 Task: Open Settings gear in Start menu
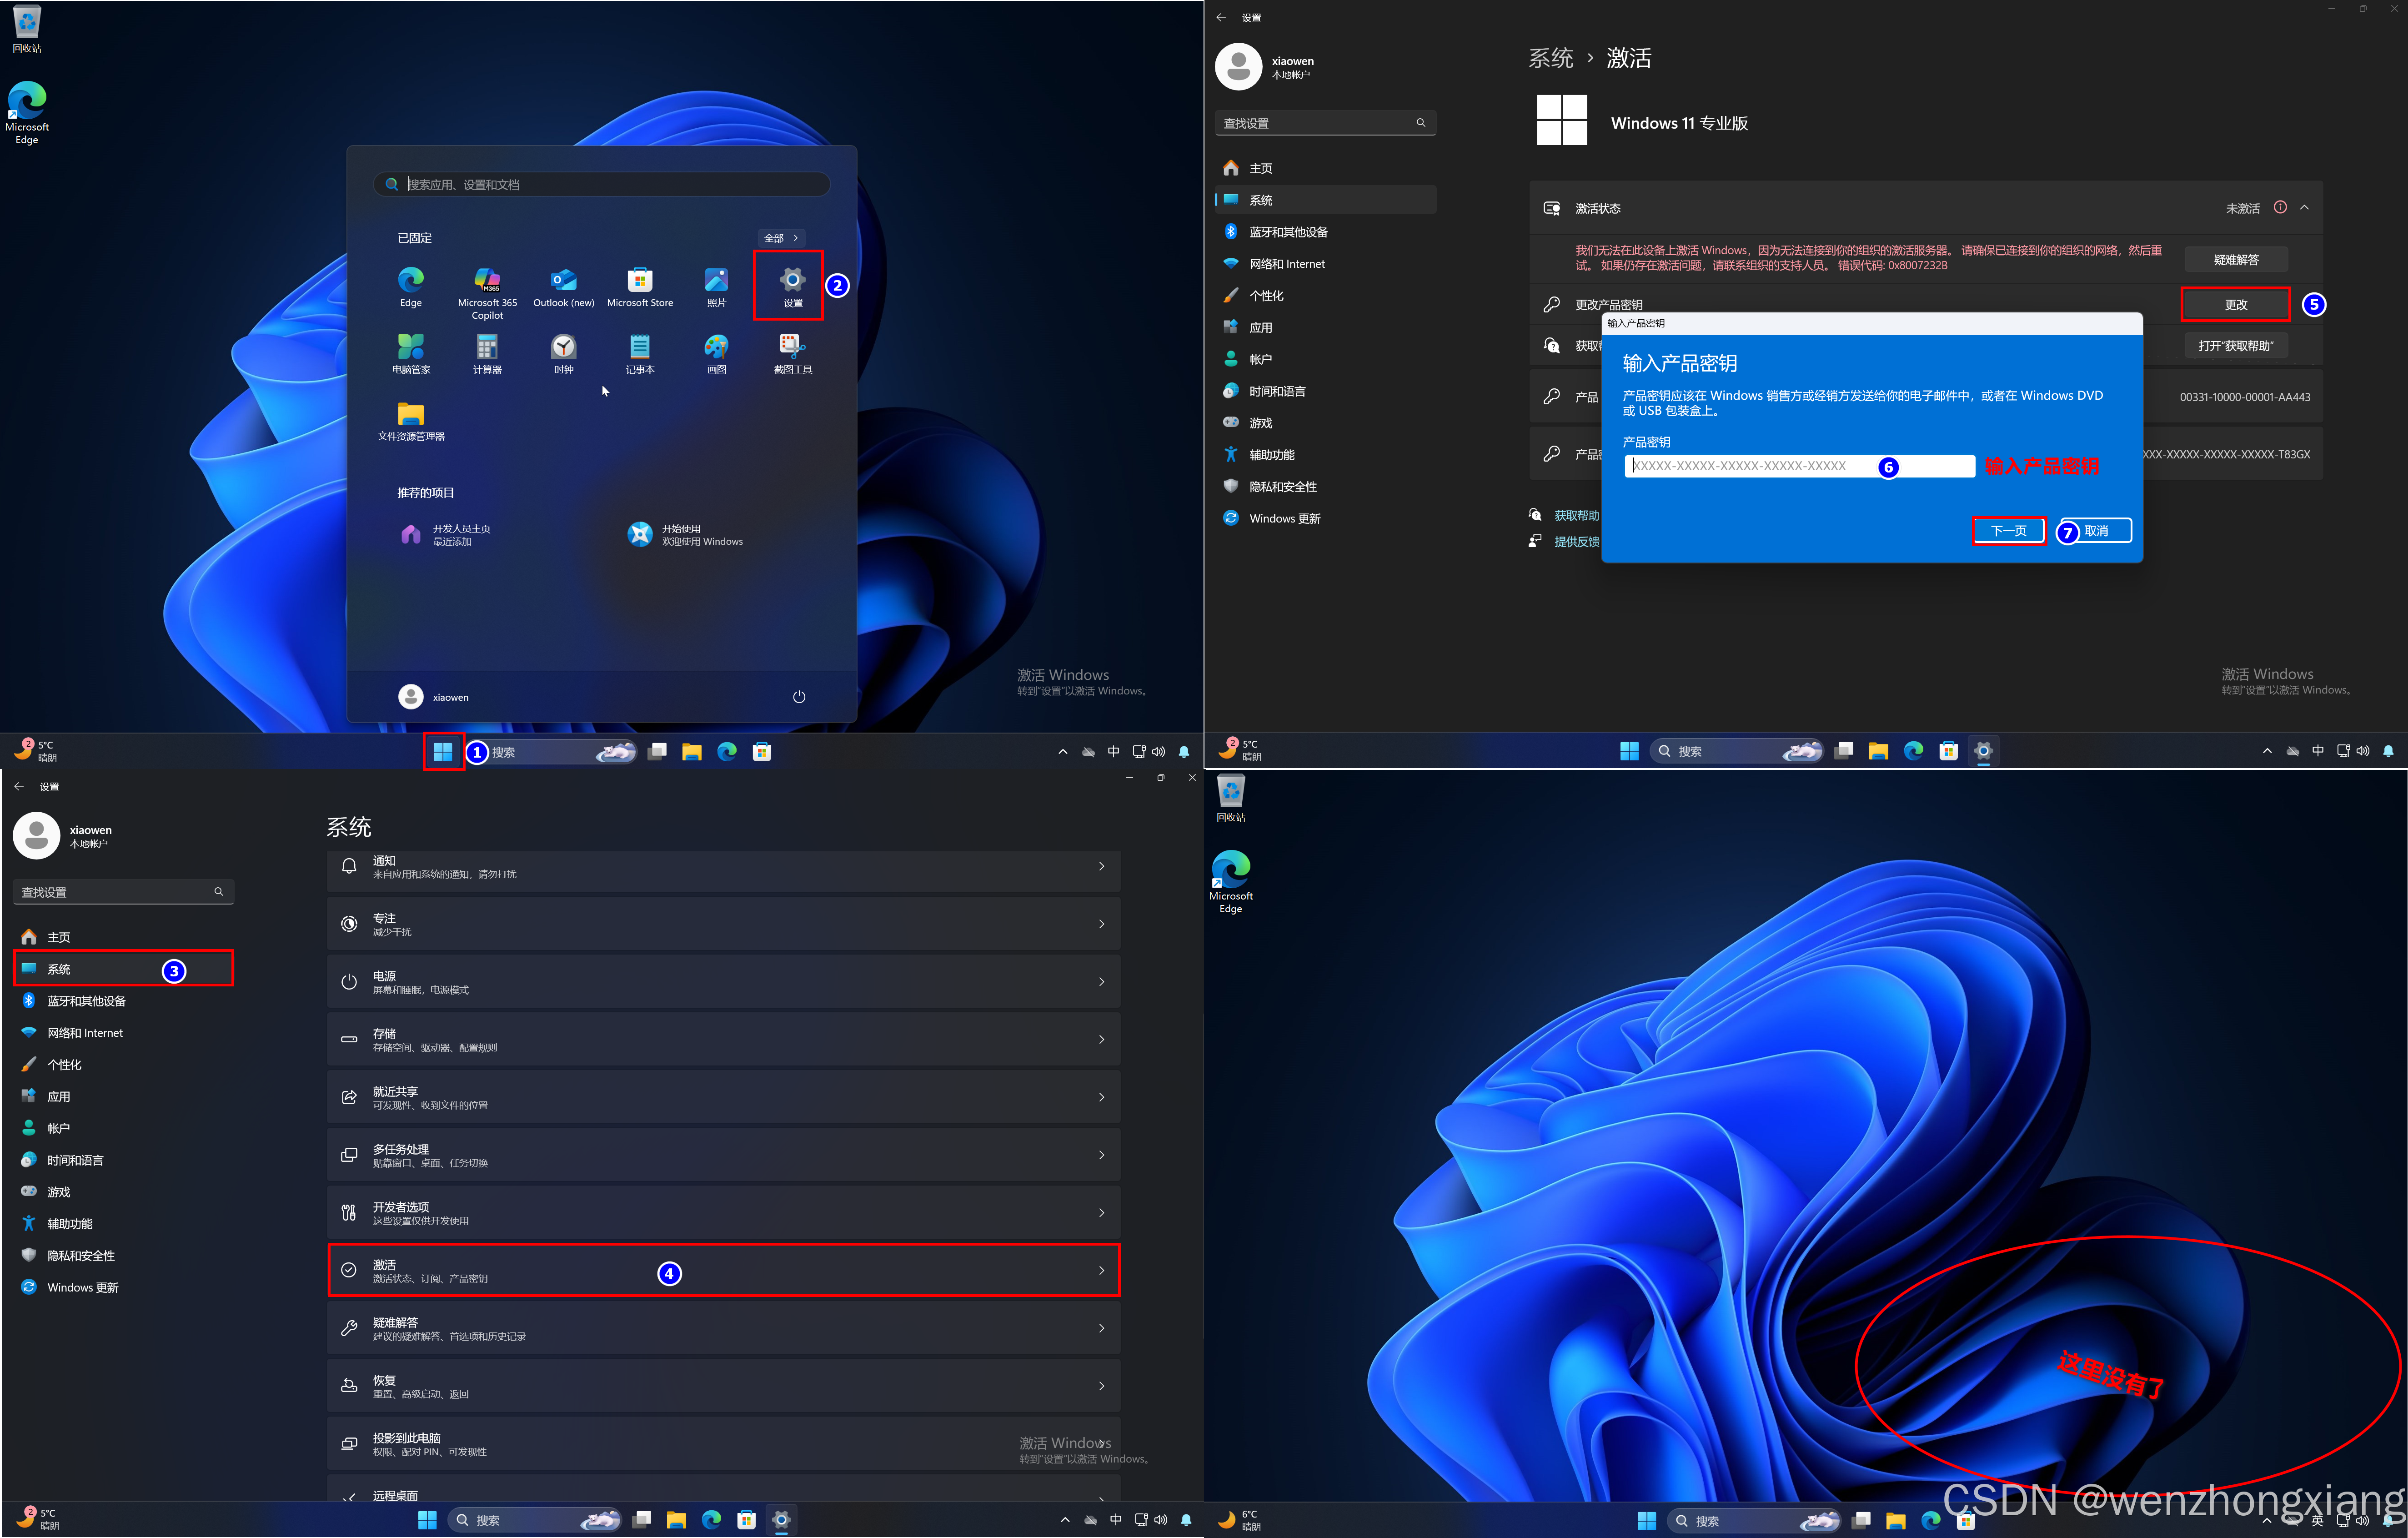[x=792, y=281]
